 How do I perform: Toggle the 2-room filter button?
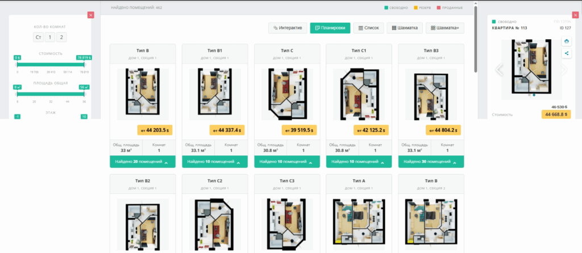click(x=61, y=37)
